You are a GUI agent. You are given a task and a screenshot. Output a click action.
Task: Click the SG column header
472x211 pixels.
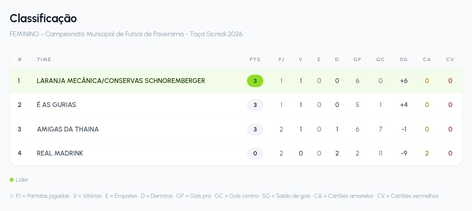[x=404, y=59]
